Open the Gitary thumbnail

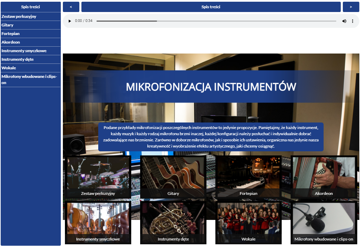(x=173, y=177)
